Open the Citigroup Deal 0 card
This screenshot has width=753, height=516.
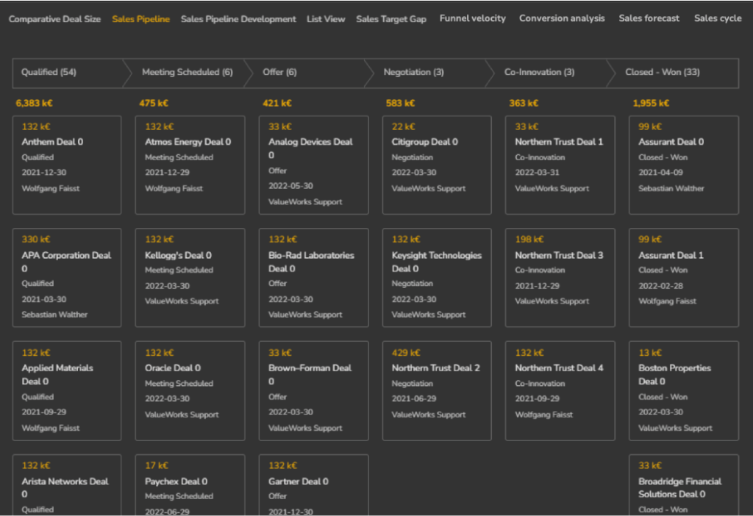click(x=437, y=165)
